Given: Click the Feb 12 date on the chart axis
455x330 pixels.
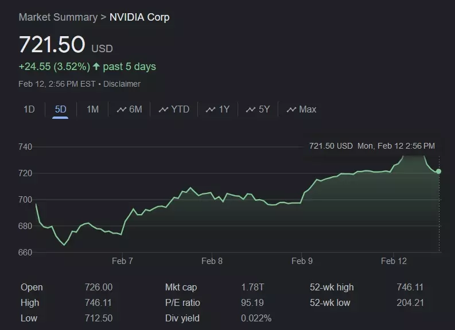Looking at the screenshot, I should pos(394,261).
